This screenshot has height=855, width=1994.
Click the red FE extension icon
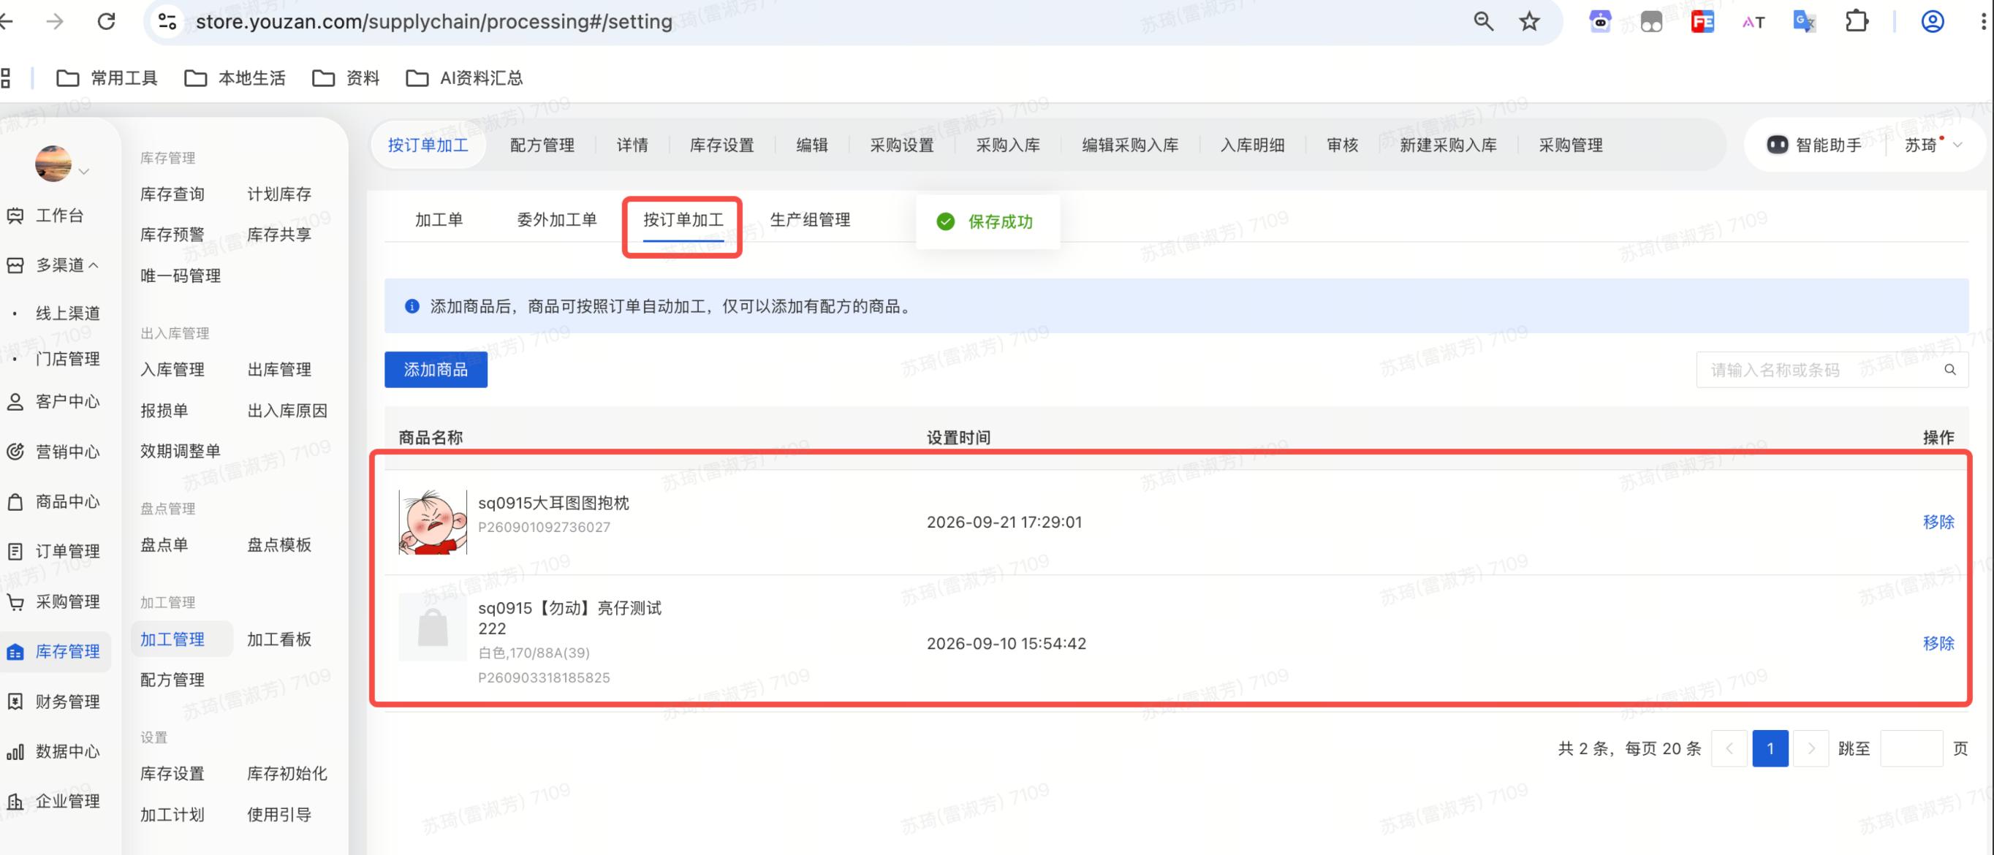(1702, 21)
